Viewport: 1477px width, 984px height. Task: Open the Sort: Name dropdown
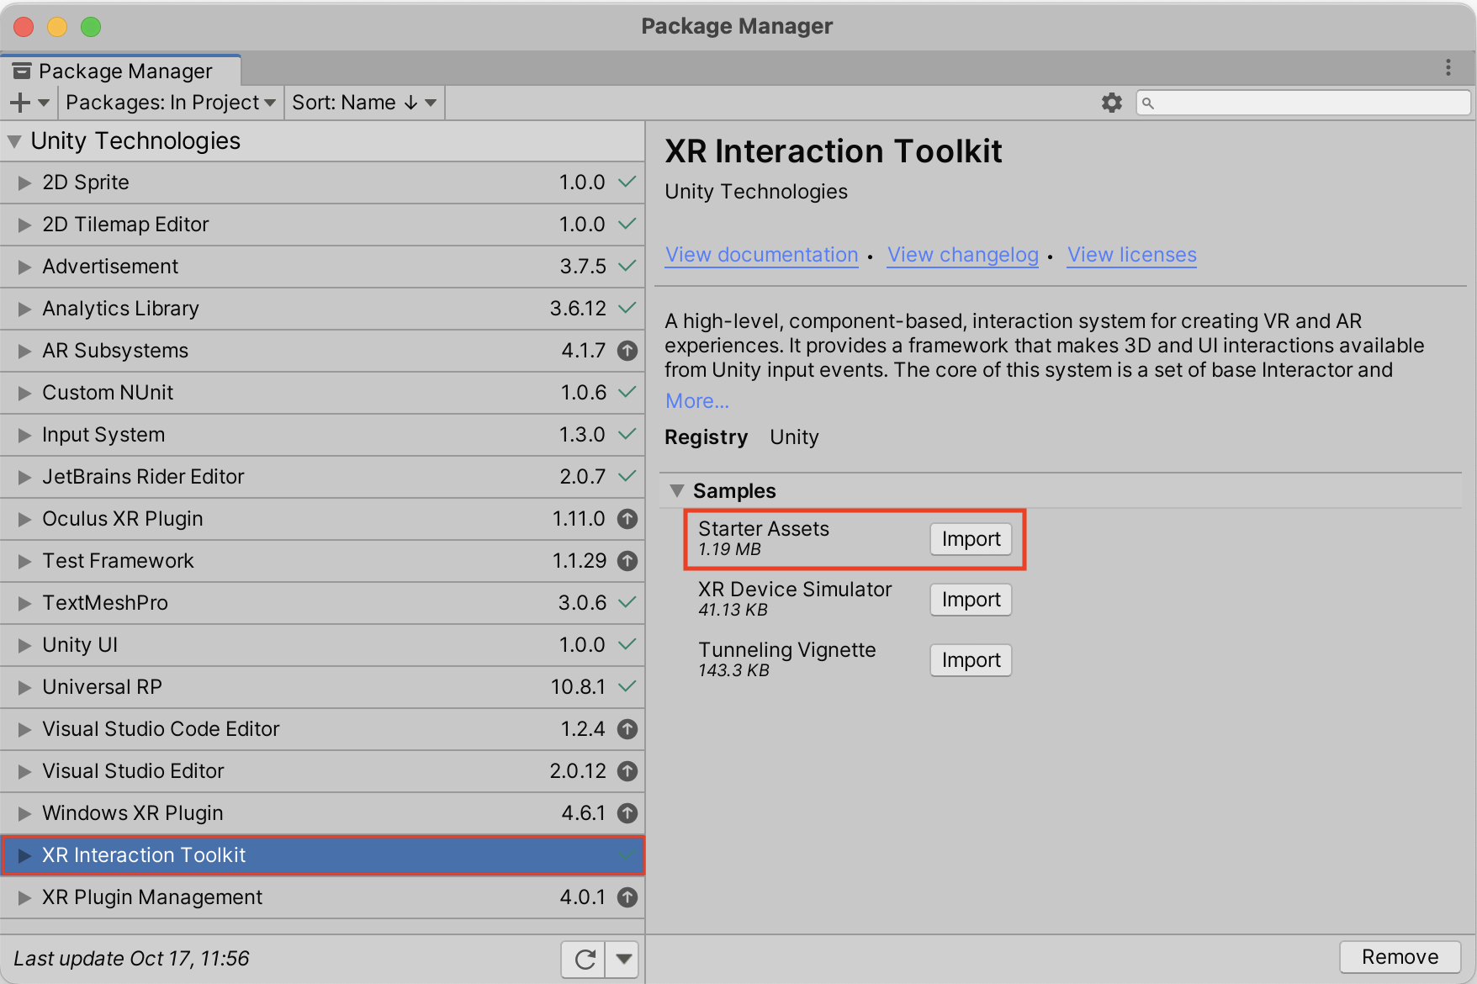(x=363, y=103)
